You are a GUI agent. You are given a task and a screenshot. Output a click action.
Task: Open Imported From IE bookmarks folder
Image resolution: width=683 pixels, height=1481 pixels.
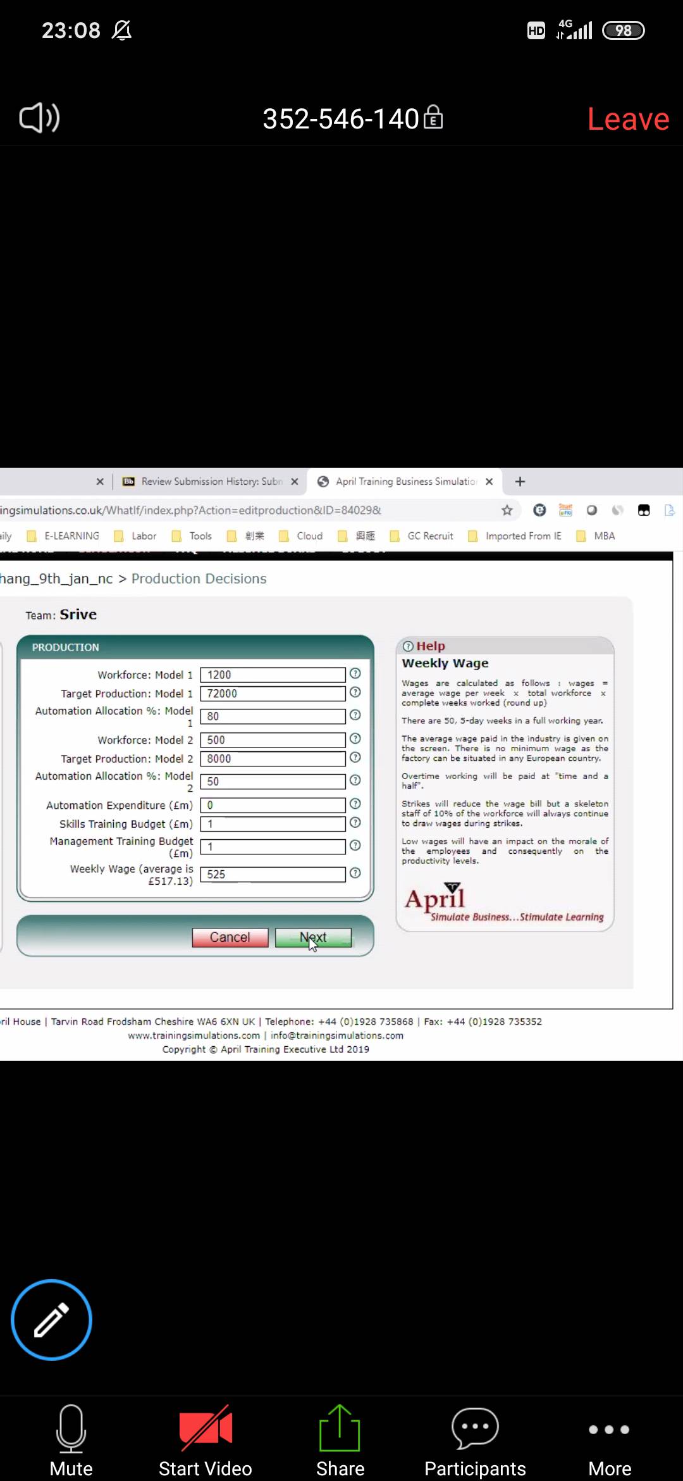pyautogui.click(x=515, y=536)
